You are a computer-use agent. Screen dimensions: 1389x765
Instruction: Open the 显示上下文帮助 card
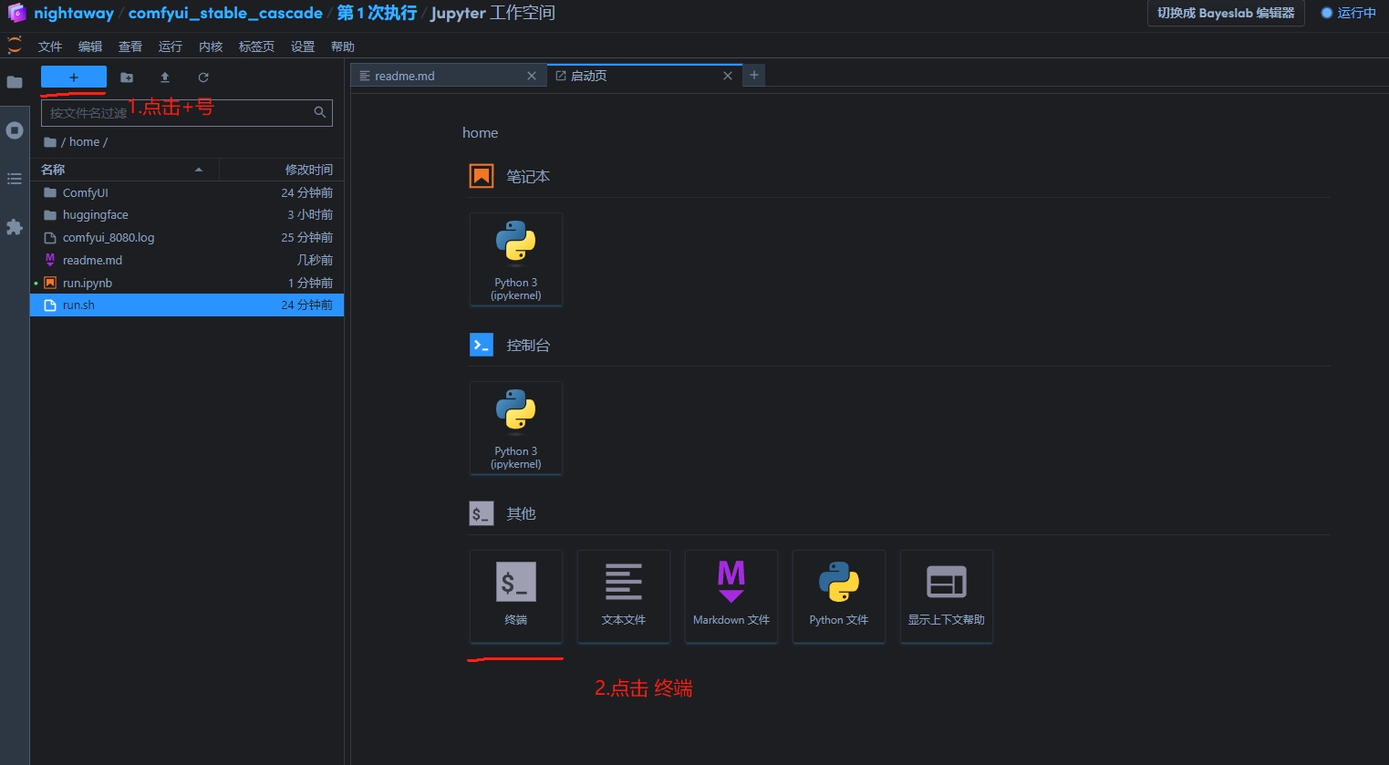(947, 596)
